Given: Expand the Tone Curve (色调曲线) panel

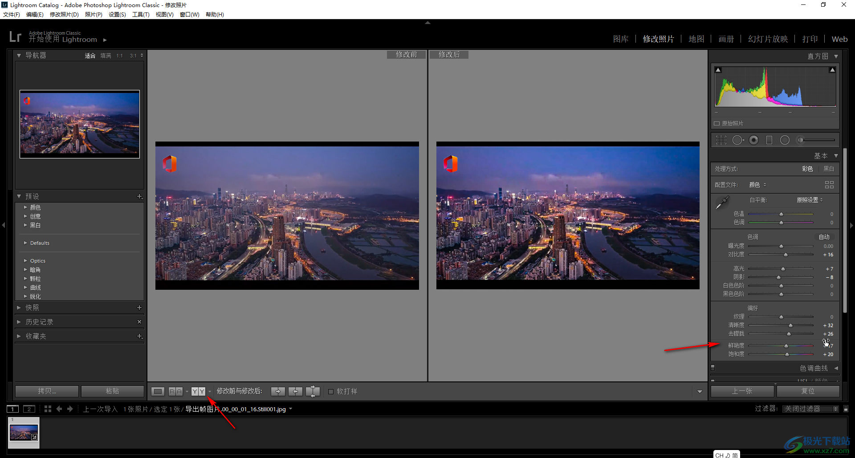Looking at the screenshot, I should (x=836, y=368).
